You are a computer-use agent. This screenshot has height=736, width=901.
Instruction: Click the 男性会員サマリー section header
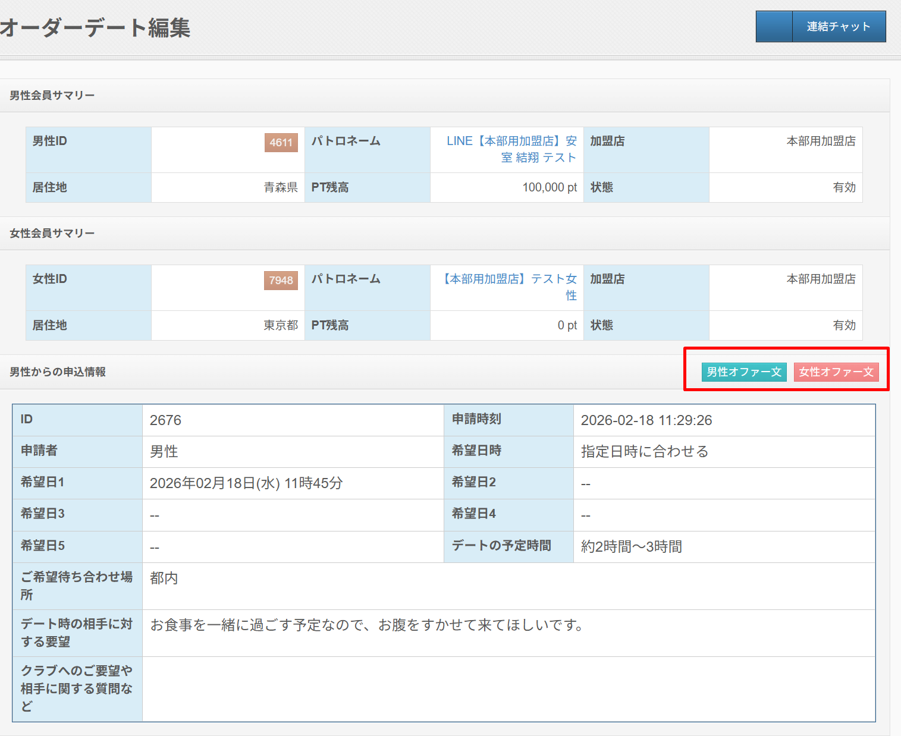click(x=52, y=96)
